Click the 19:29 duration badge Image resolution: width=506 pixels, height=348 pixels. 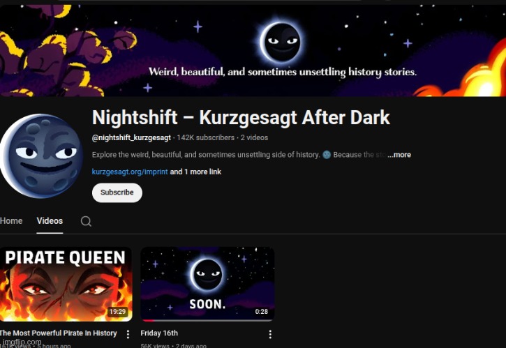click(x=117, y=312)
